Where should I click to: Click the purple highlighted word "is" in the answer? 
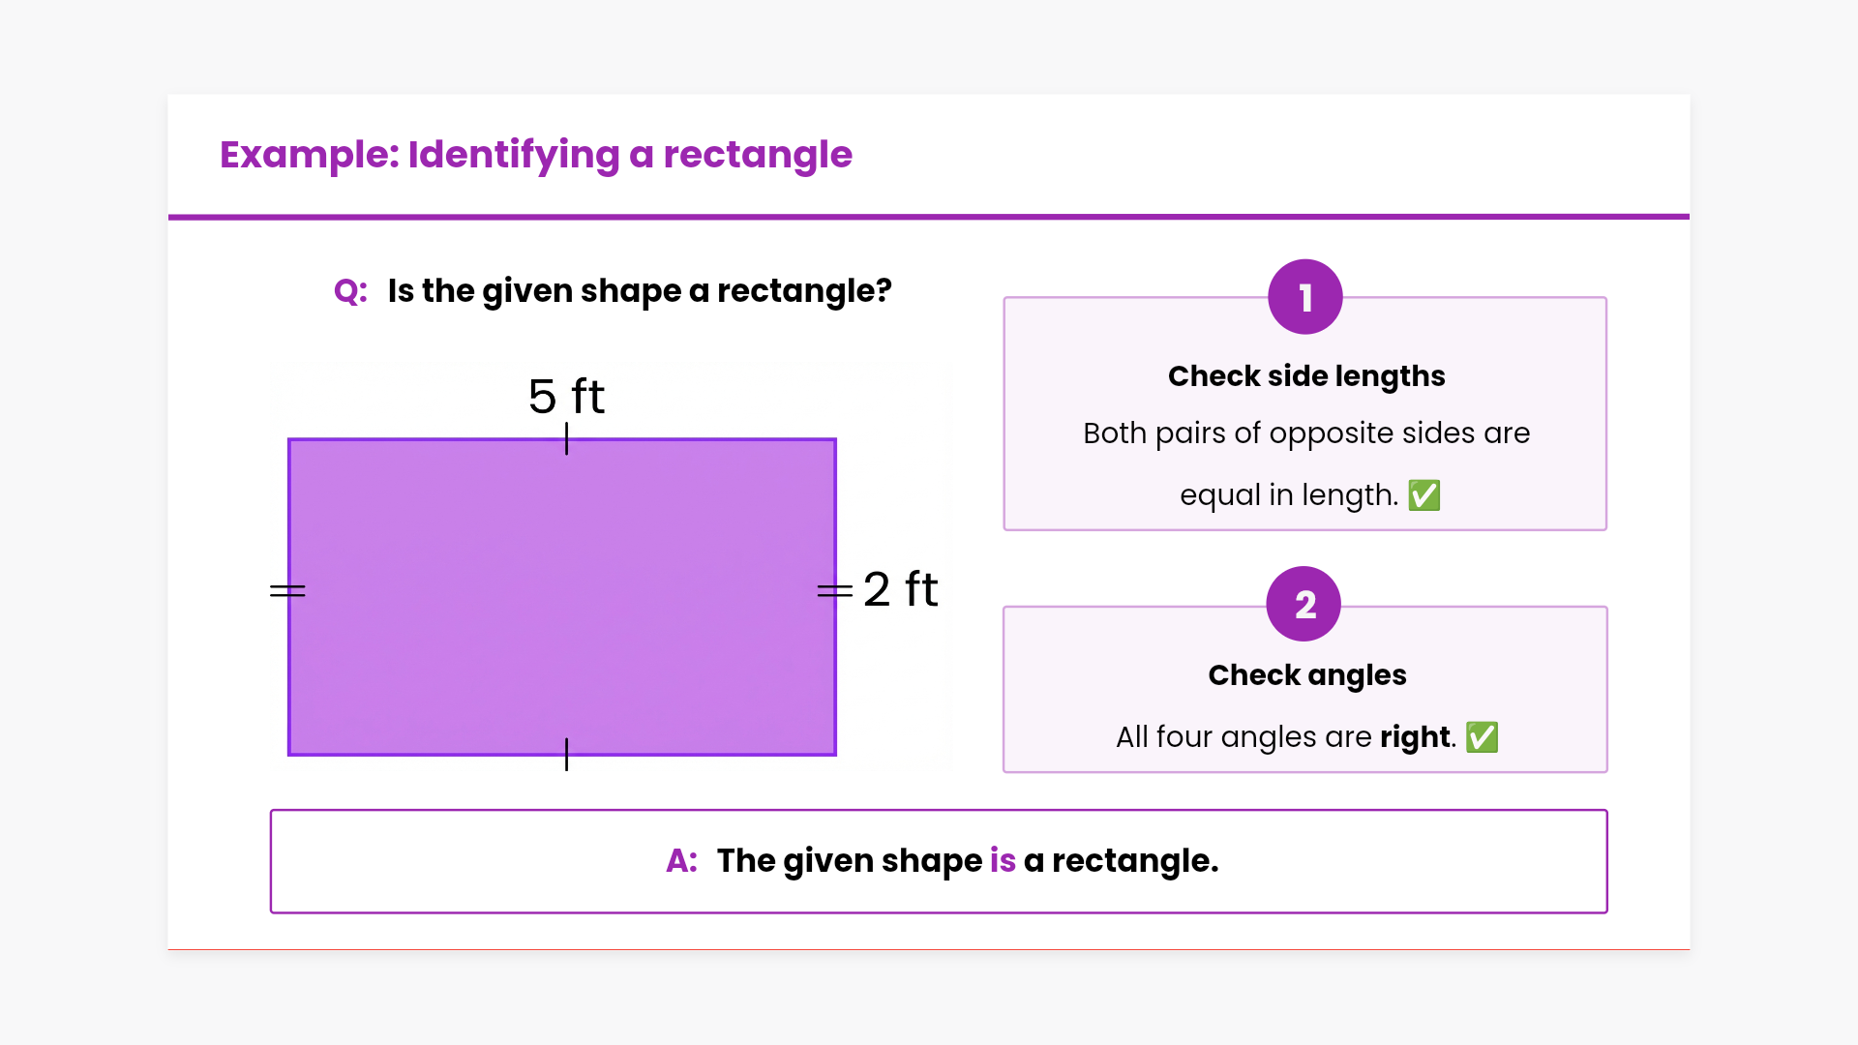click(x=1003, y=861)
